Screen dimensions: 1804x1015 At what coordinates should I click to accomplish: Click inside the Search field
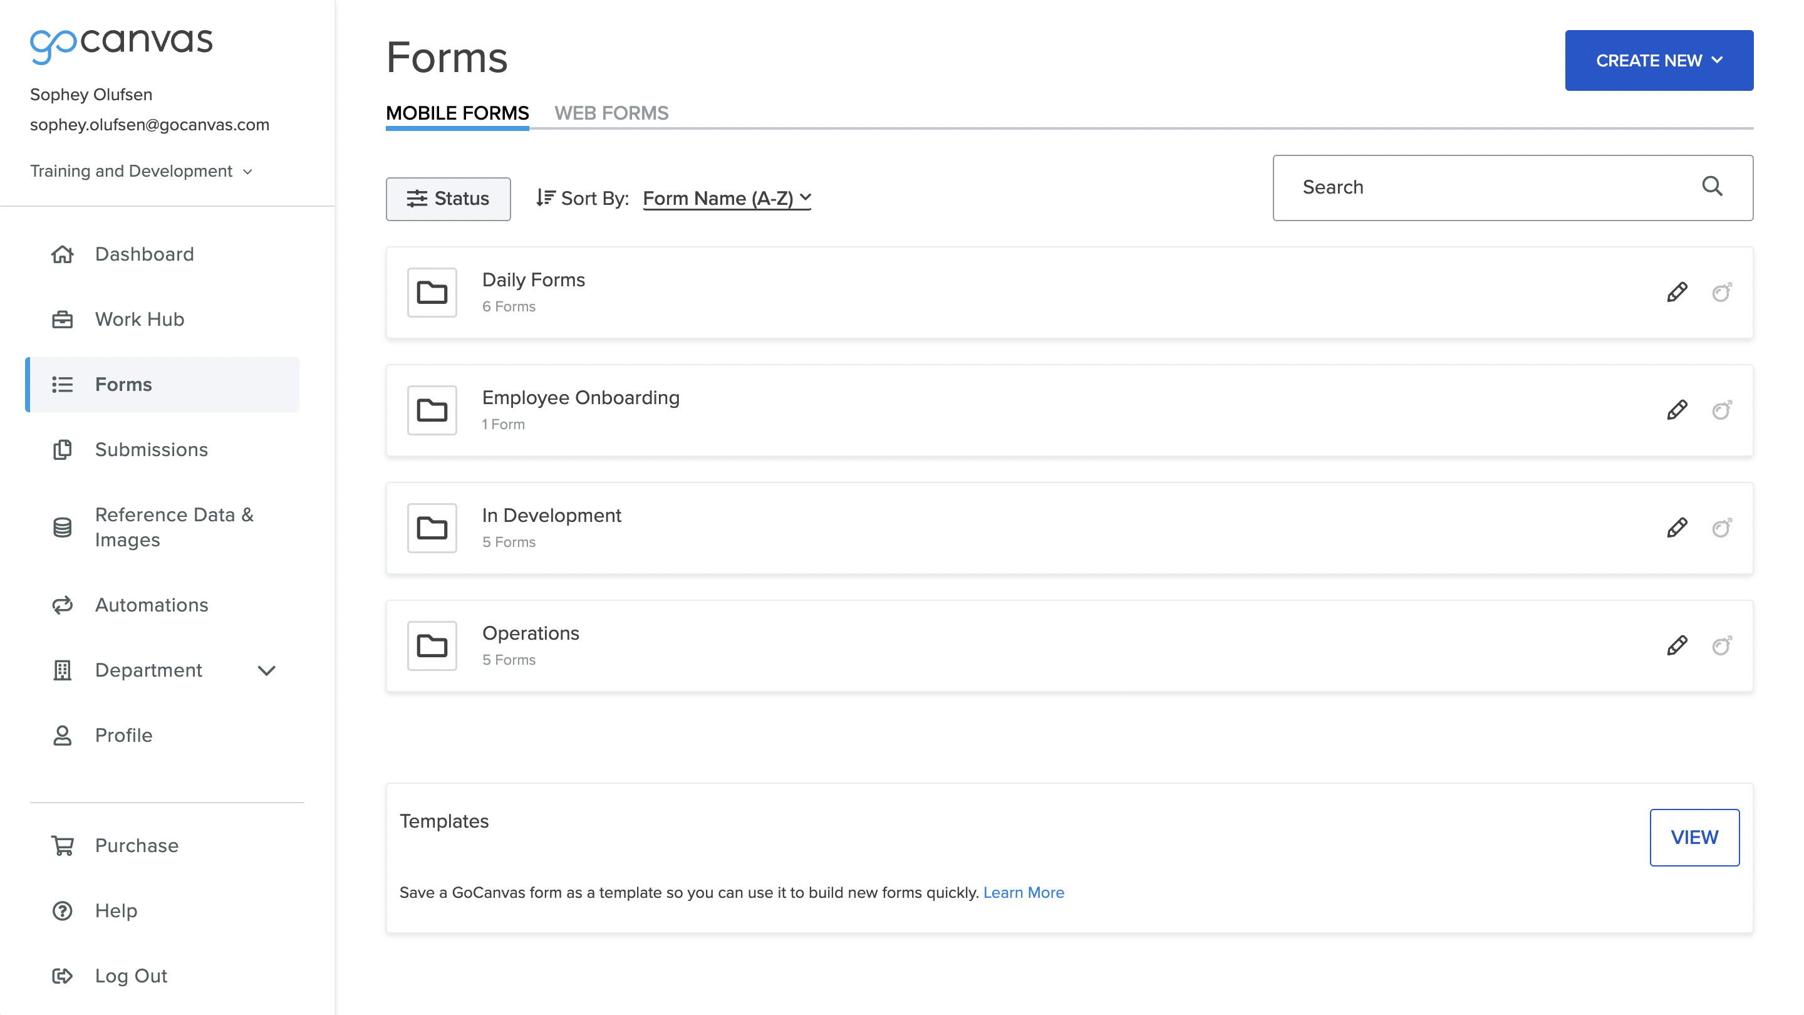click(1471, 188)
